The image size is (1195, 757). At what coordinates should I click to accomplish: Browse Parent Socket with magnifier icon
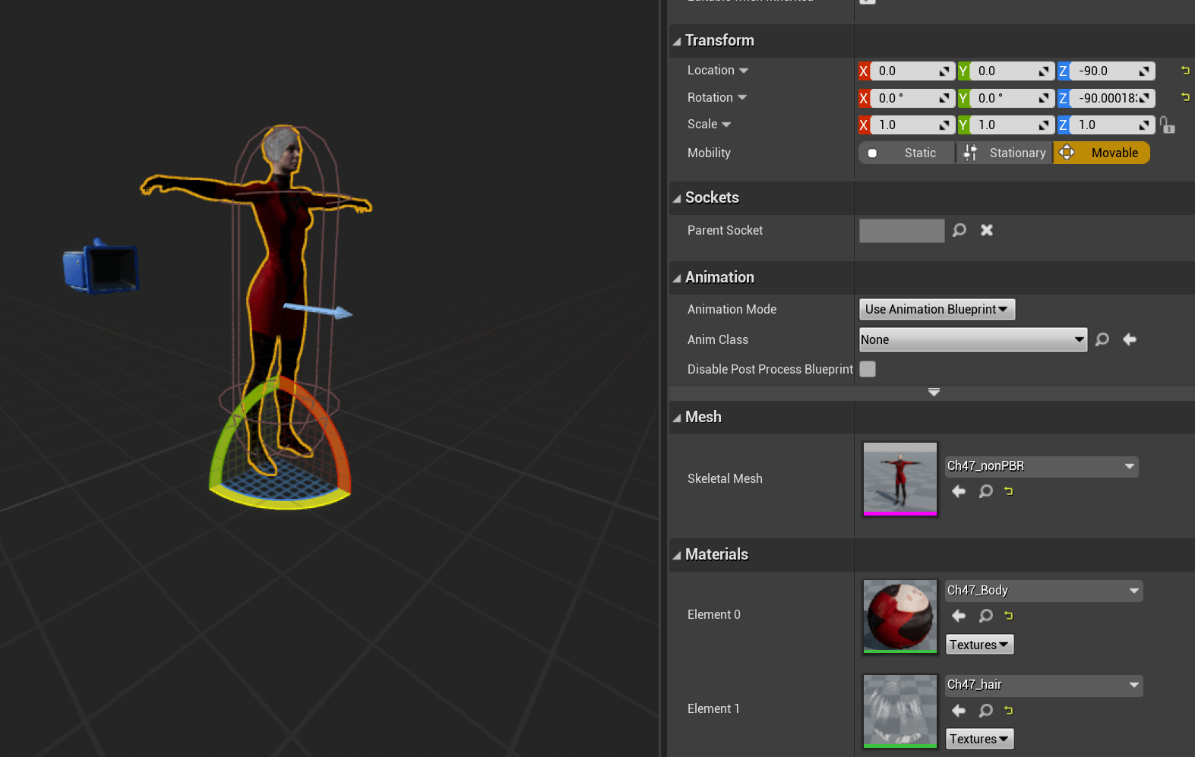tap(959, 230)
